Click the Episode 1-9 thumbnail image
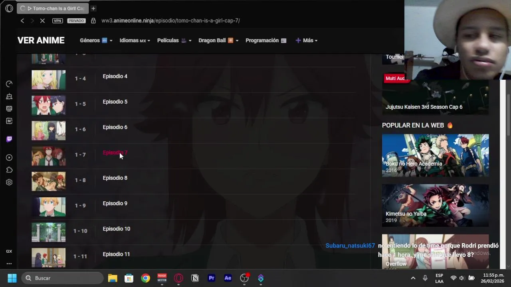Image resolution: width=511 pixels, height=287 pixels. point(48,207)
